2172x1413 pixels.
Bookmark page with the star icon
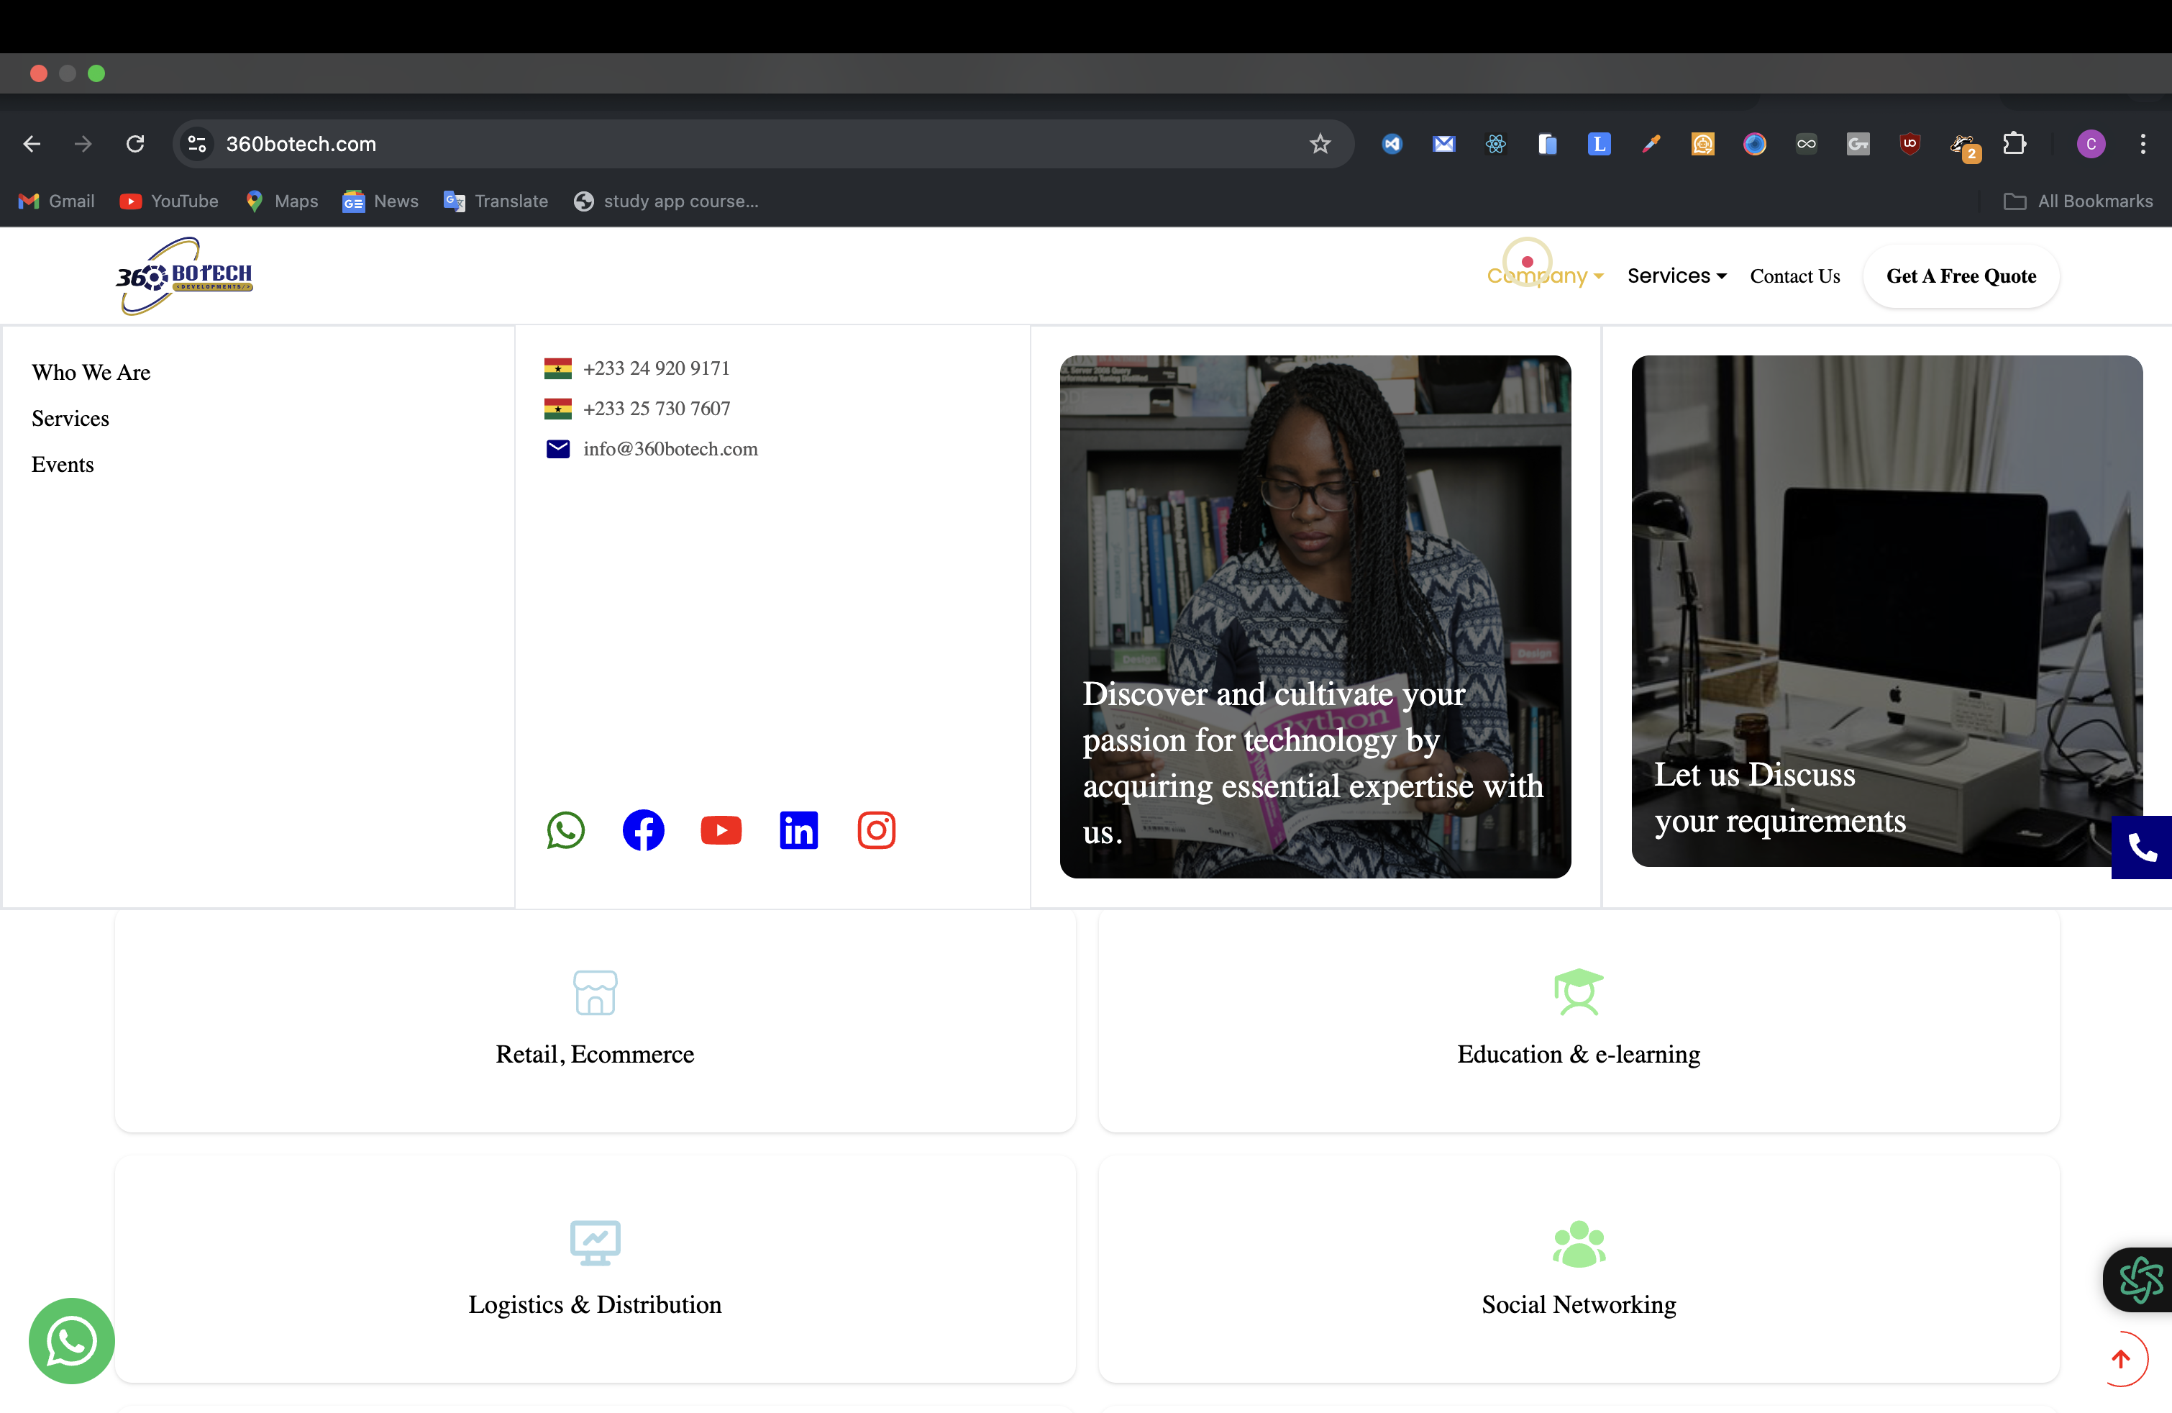point(1320,143)
